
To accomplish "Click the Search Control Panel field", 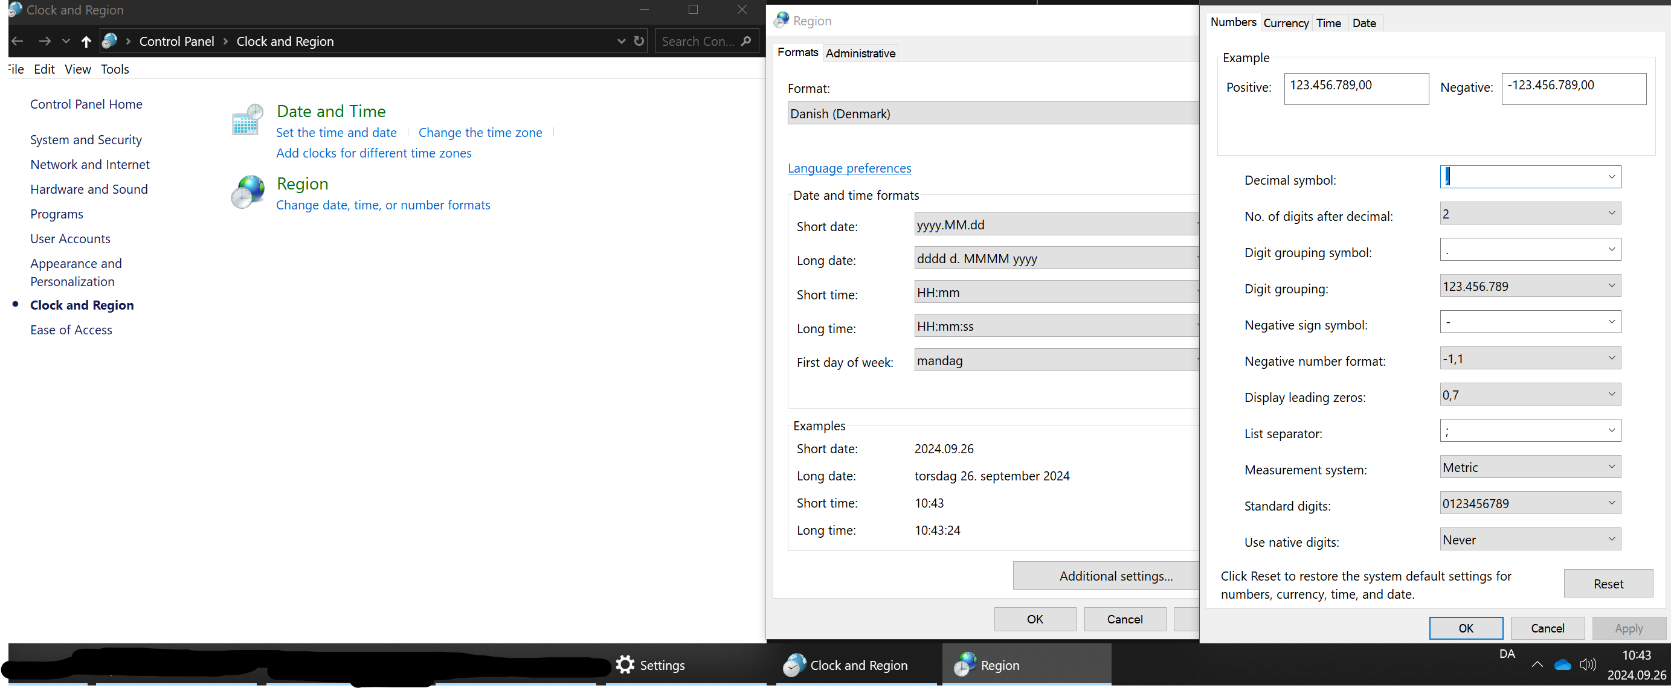I will (x=697, y=42).
